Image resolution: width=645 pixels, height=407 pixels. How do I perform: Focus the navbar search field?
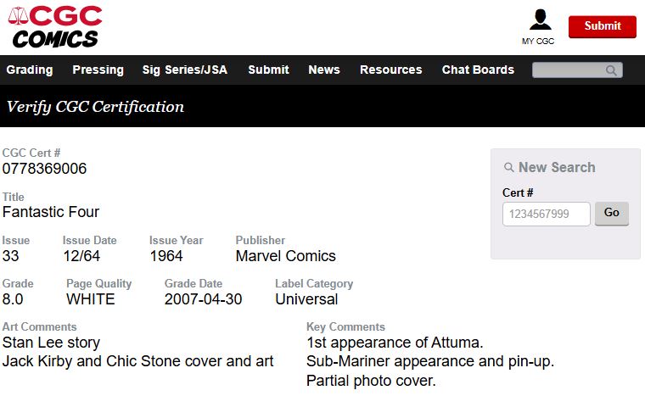(x=569, y=70)
